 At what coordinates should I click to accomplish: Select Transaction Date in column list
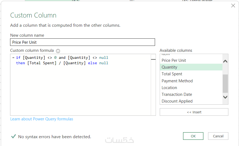(x=177, y=94)
